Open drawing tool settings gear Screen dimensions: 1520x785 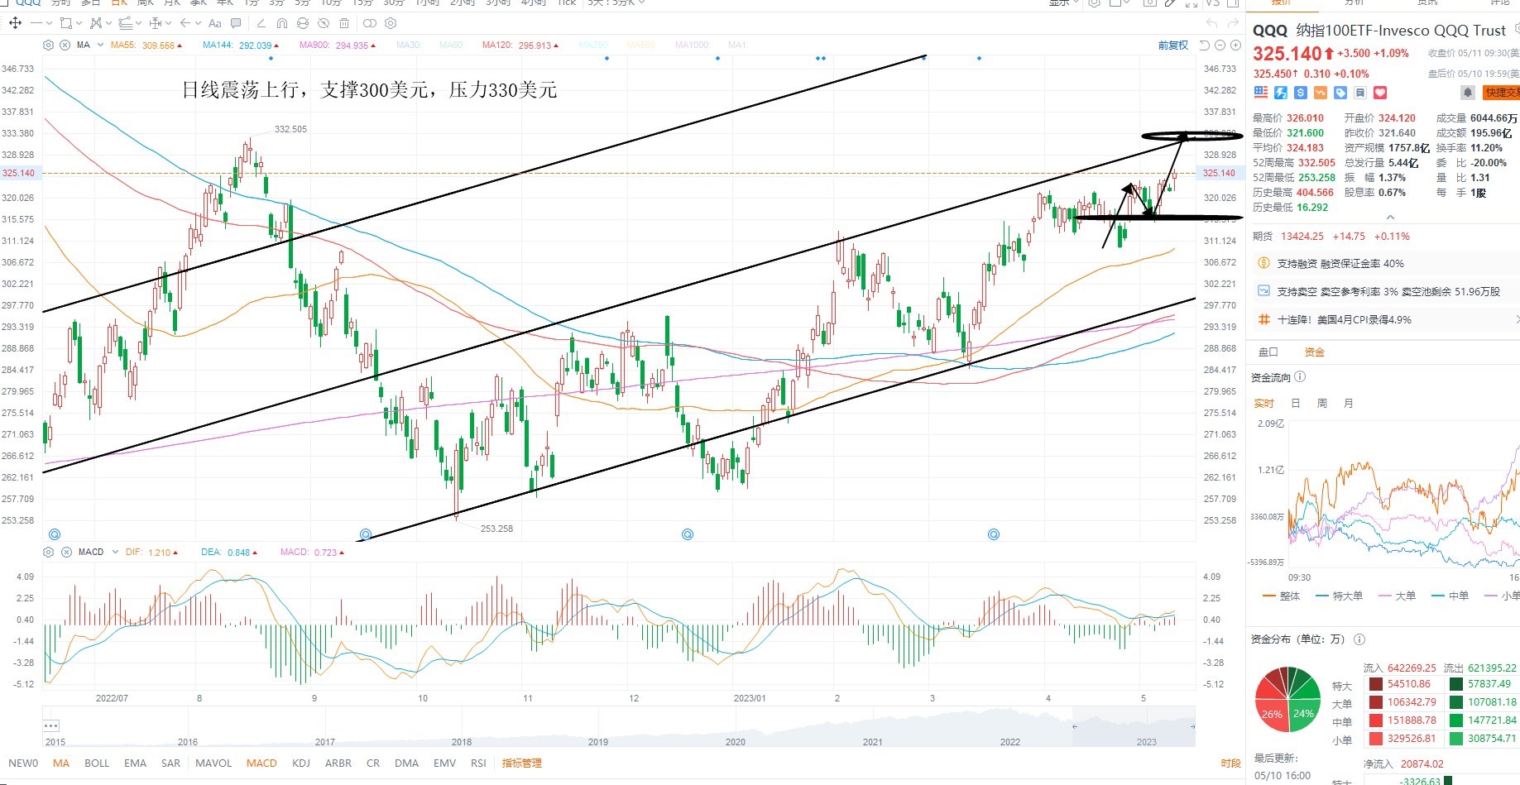coord(391,23)
